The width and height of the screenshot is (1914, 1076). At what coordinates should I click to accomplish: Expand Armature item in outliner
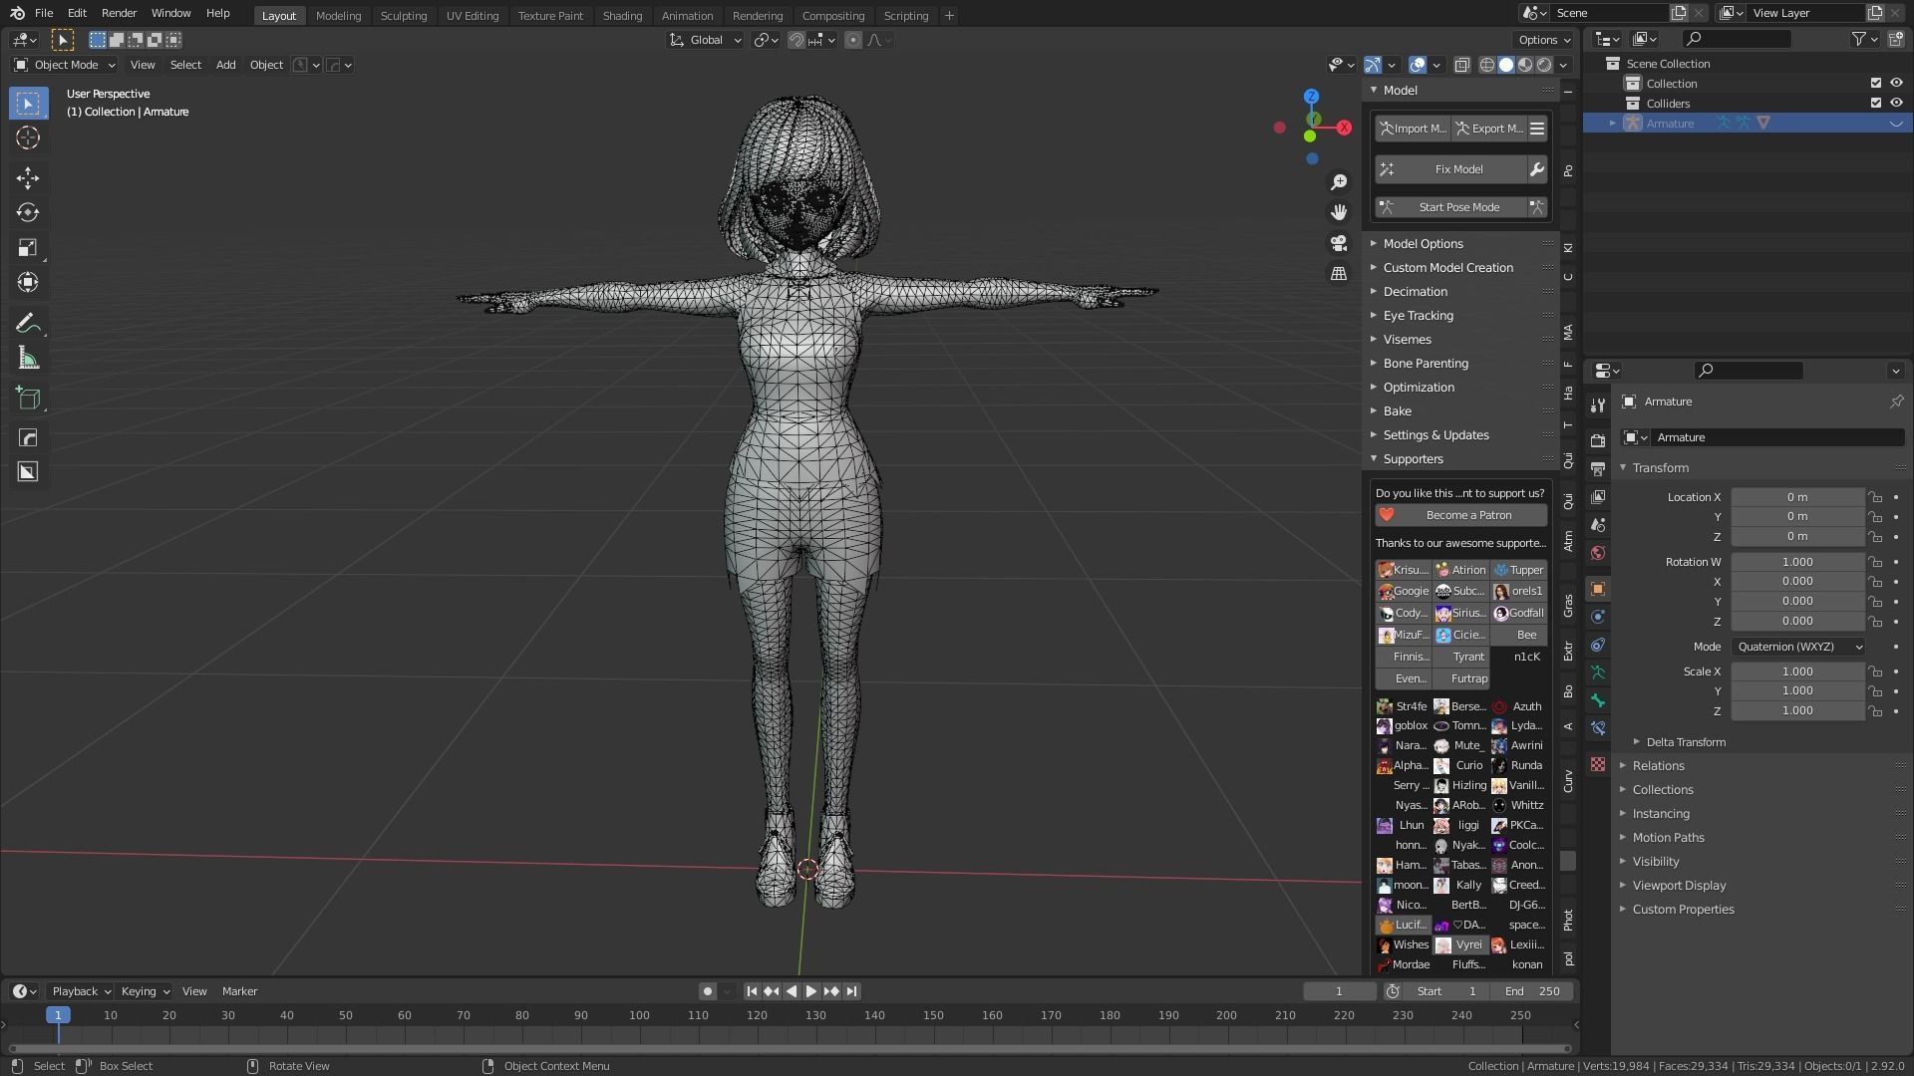1613,124
